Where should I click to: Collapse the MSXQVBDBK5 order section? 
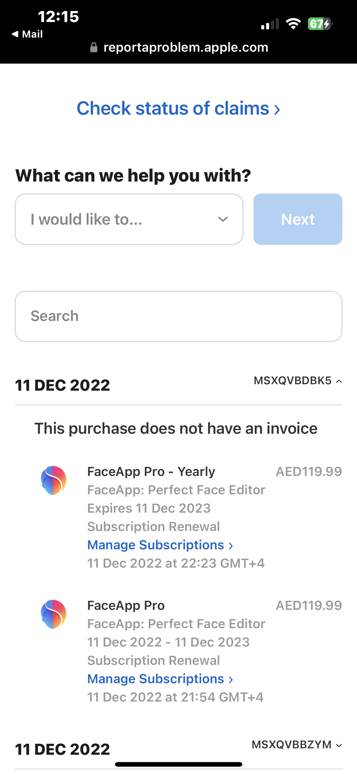tap(298, 381)
